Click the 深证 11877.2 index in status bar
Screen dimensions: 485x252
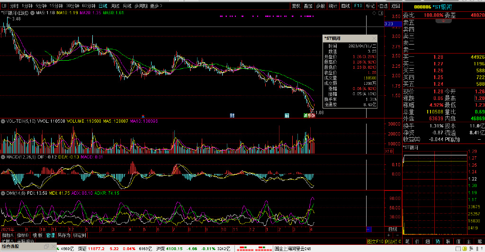tap(107, 249)
